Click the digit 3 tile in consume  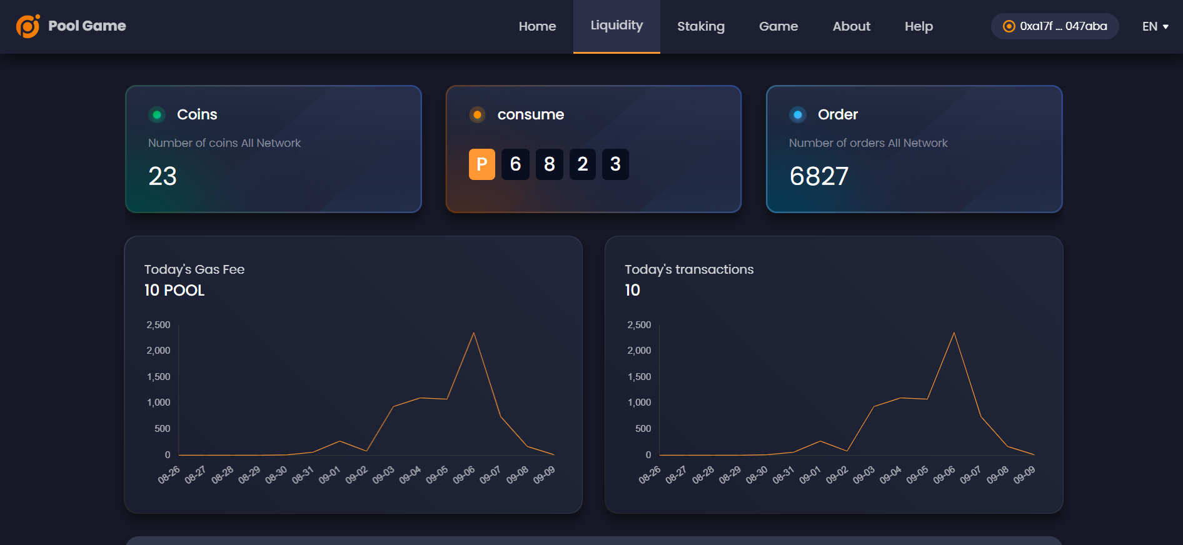coord(615,164)
